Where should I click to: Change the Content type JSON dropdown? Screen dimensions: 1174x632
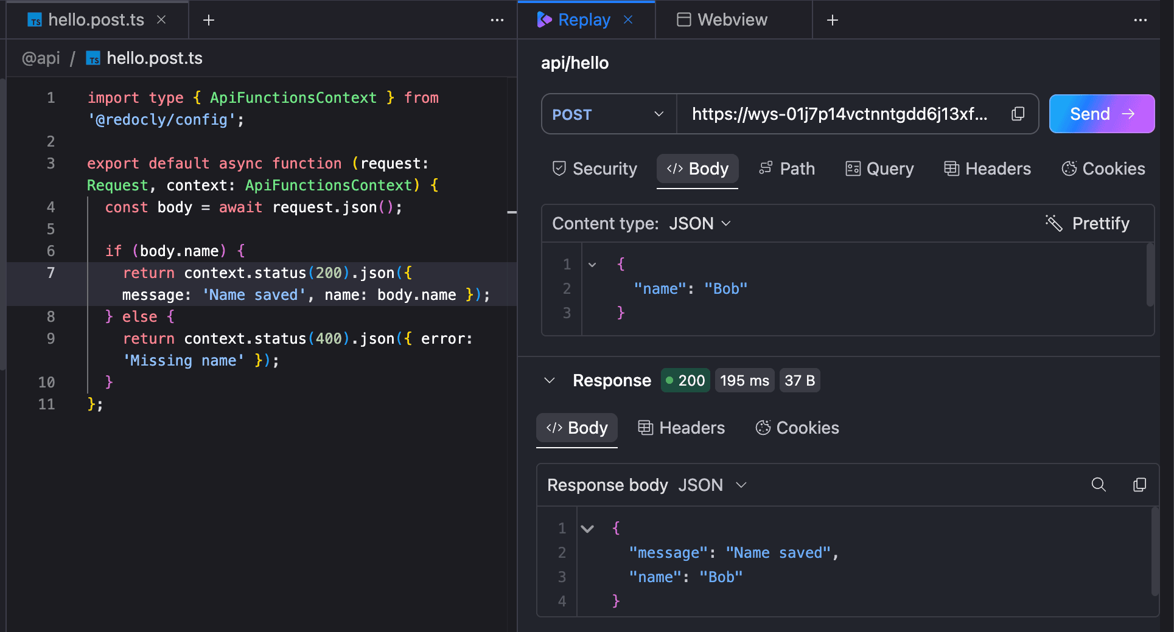700,224
